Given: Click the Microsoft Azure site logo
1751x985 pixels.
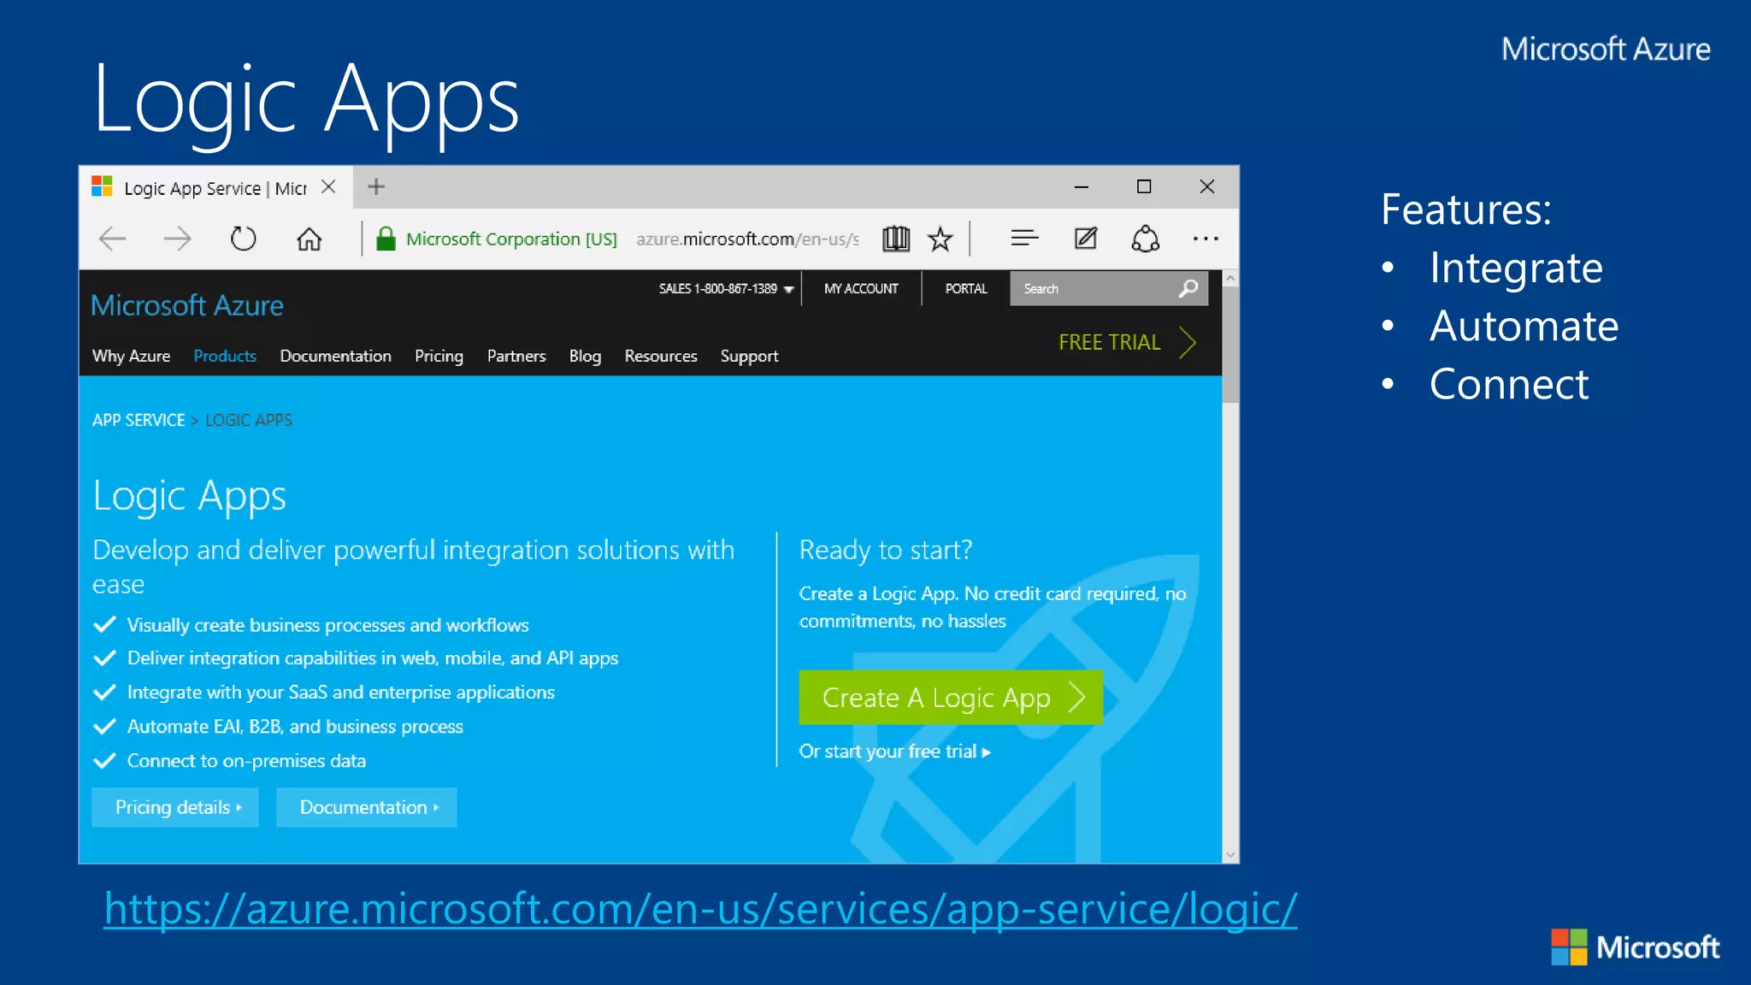Looking at the screenshot, I should tap(187, 305).
